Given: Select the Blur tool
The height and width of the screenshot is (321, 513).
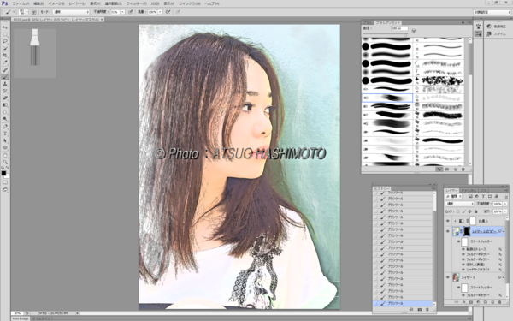Looking at the screenshot, I should [5, 112].
